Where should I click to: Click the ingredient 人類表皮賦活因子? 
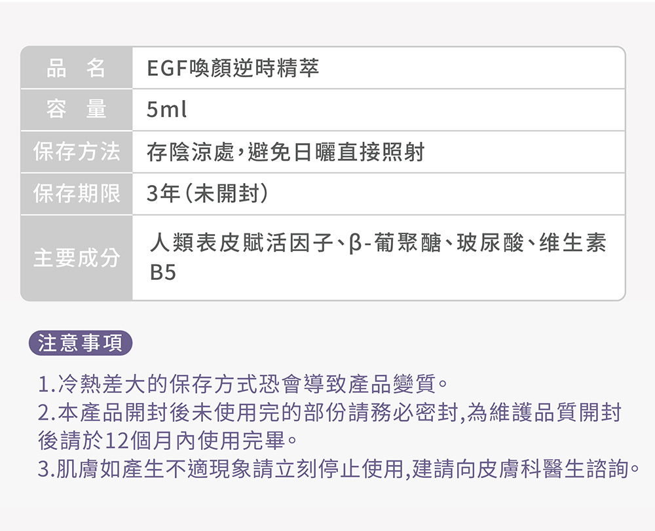[240, 244]
